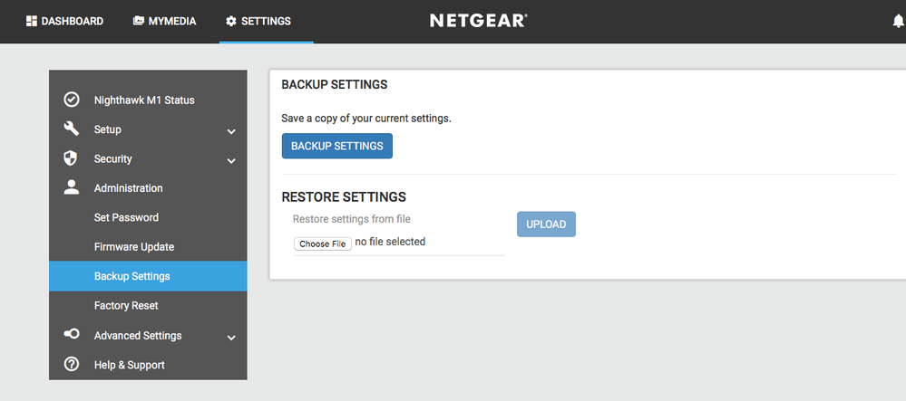Click the Upload button
This screenshot has width=906, height=401.
click(x=546, y=224)
